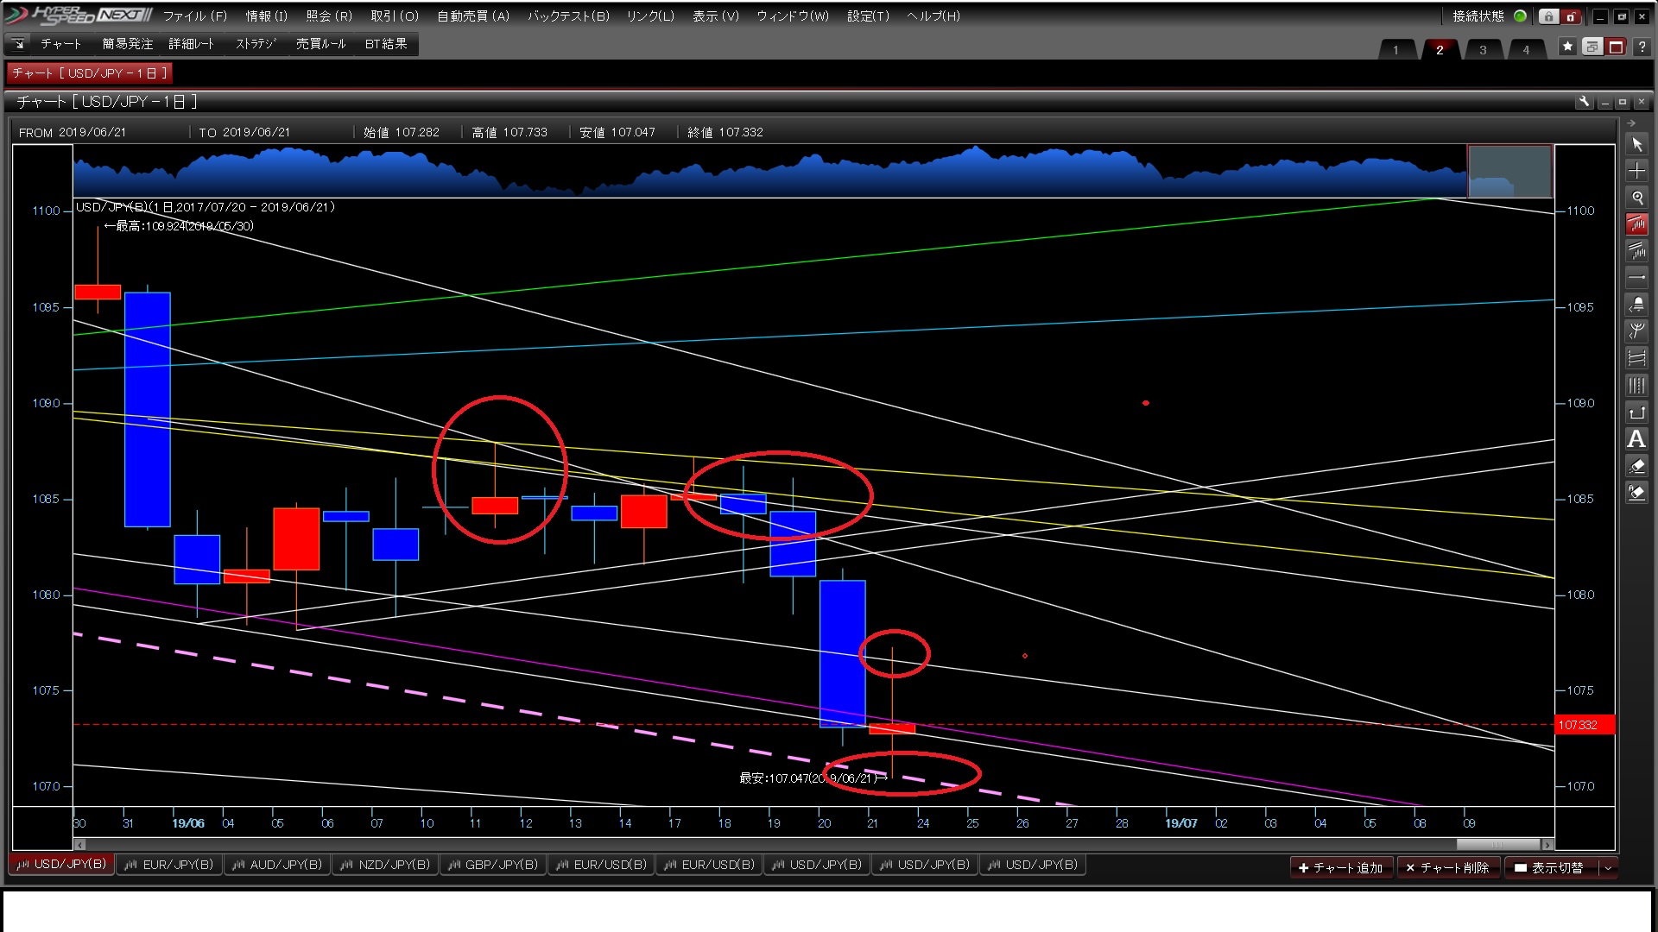The height and width of the screenshot is (932, 1658).
Task: Switch to cascaded windows layout mode
Action: (1592, 47)
